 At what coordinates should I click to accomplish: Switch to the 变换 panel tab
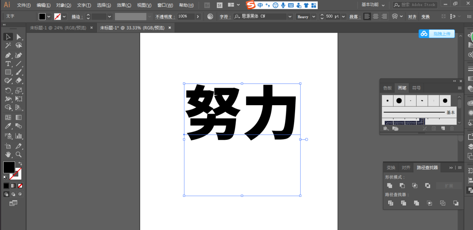pyautogui.click(x=391, y=168)
